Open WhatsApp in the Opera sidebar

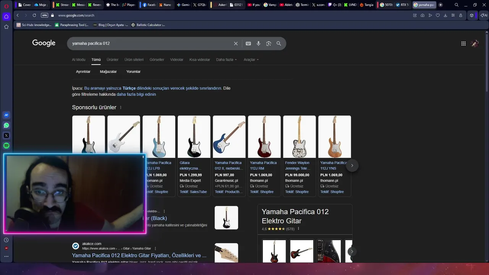click(x=6, y=125)
